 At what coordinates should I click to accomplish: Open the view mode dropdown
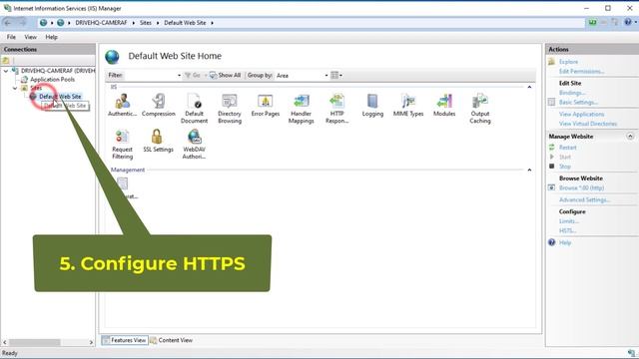pyautogui.click(x=336, y=76)
